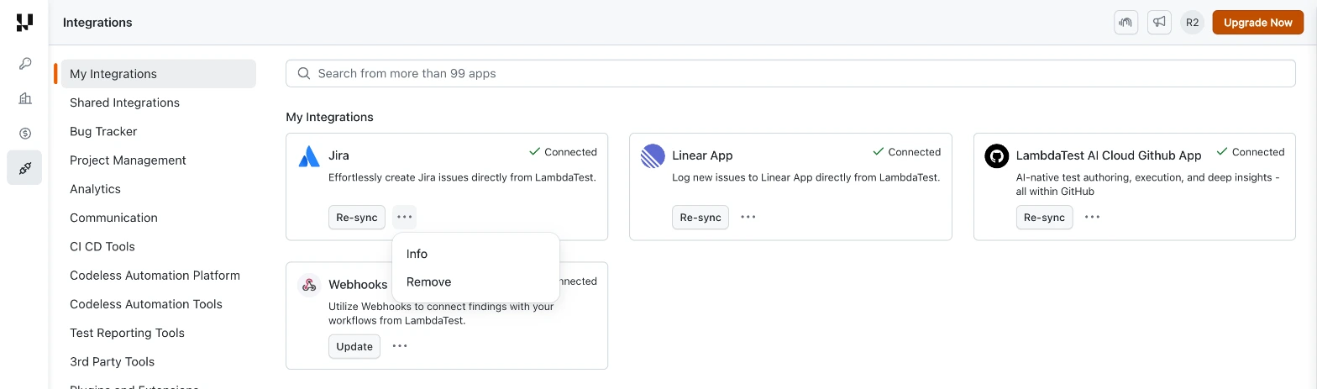This screenshot has height=389, width=1317.
Task: Click the Jira card title text
Action: 338,155
